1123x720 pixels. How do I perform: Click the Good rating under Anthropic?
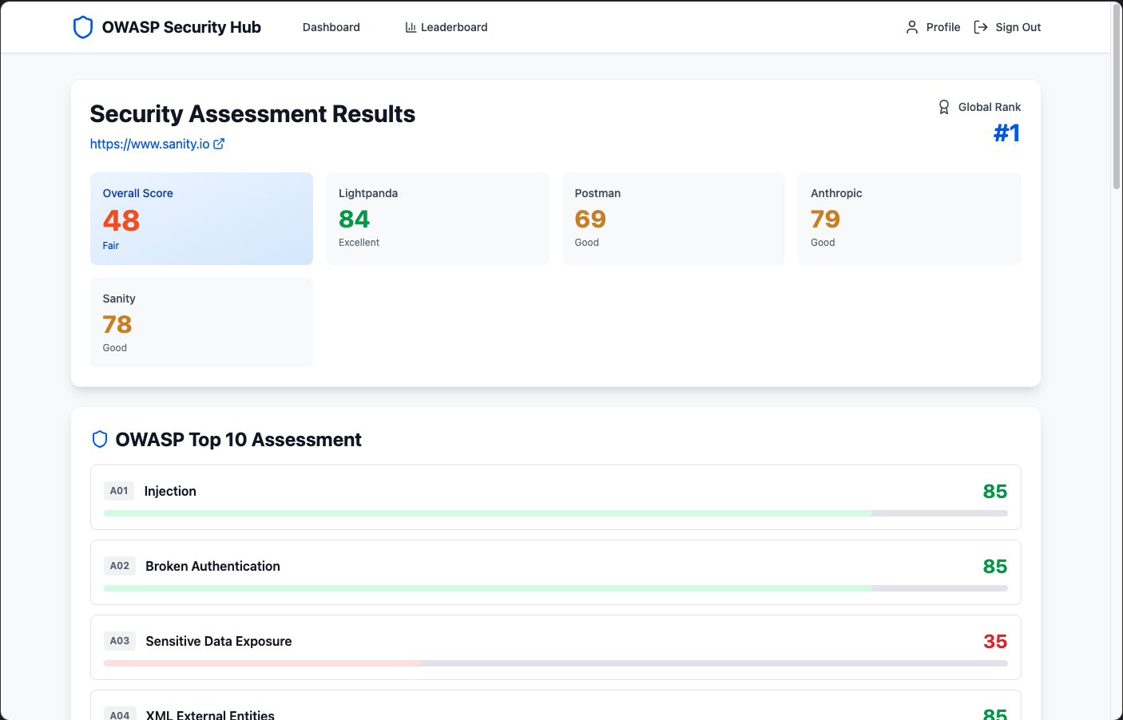pos(823,243)
